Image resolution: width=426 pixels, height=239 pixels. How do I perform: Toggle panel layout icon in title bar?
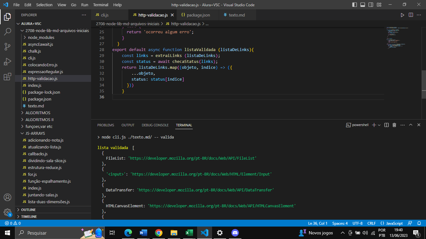pyautogui.click(x=363, y=5)
